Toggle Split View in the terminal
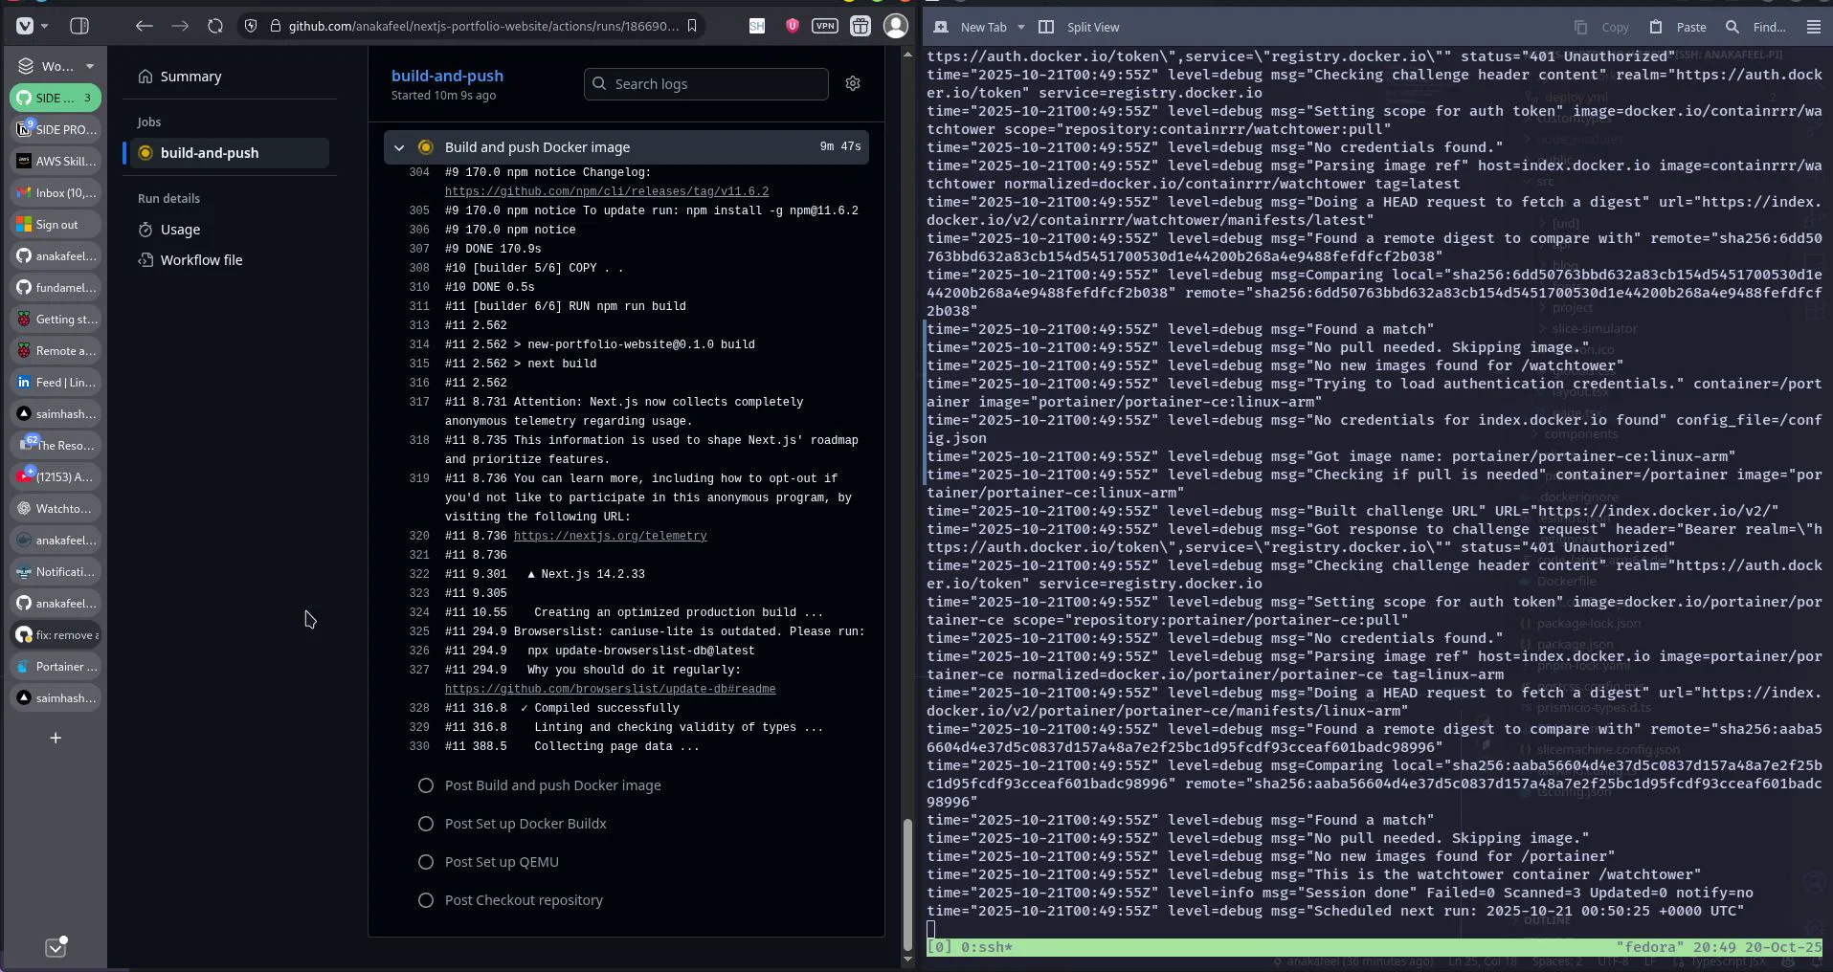The image size is (1833, 972). [1079, 27]
